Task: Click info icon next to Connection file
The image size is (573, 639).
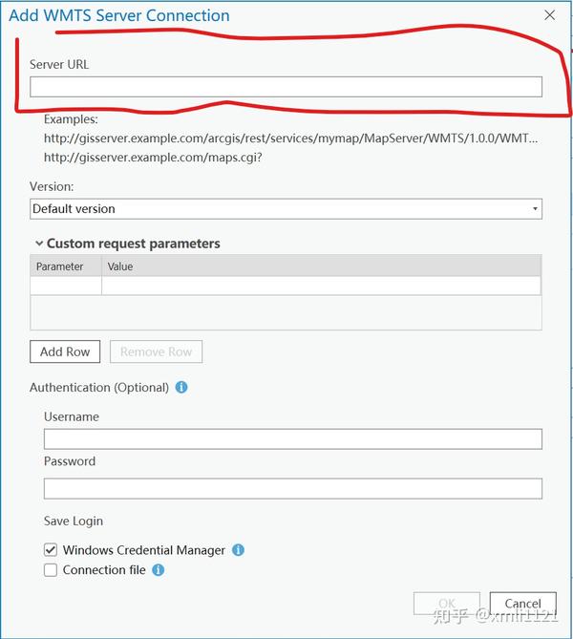Action: pos(159,570)
